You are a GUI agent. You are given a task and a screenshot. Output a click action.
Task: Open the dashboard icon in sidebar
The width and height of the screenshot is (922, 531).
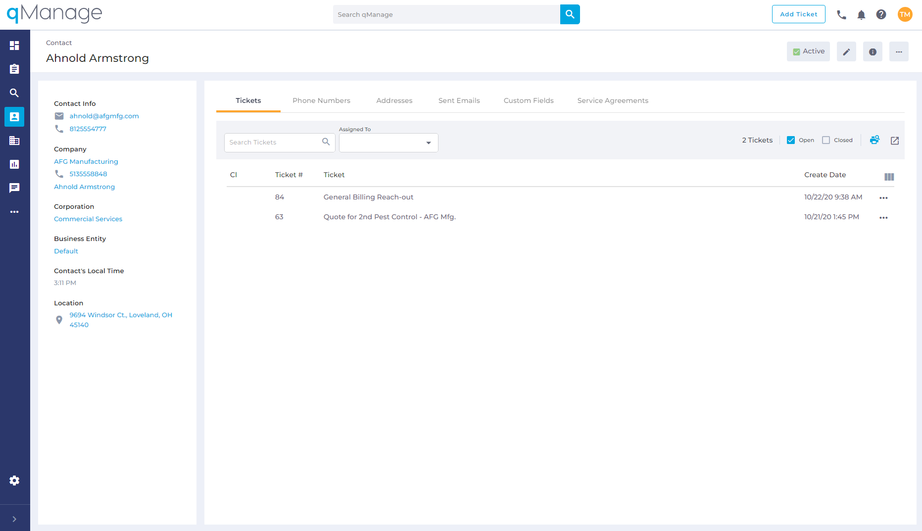[14, 46]
